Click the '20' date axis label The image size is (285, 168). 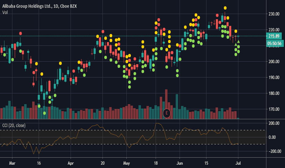tap(102, 163)
